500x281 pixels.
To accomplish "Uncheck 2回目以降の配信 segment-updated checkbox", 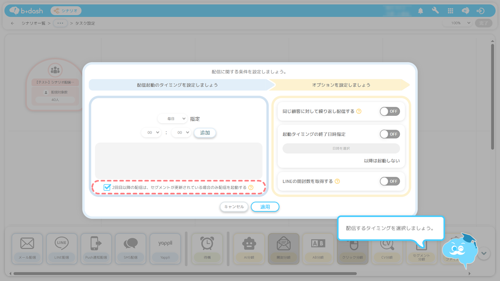I will pos(107,187).
